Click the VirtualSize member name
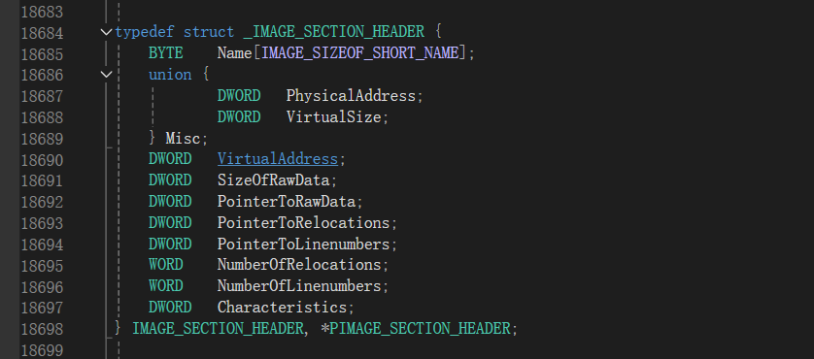This screenshot has width=814, height=359. 334,117
